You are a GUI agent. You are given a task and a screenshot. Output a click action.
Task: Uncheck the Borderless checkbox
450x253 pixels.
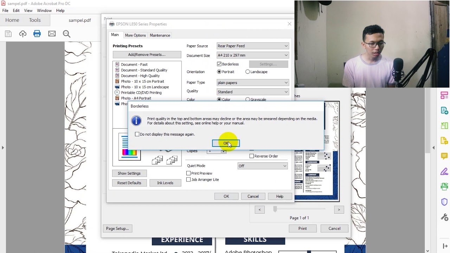pos(219,64)
